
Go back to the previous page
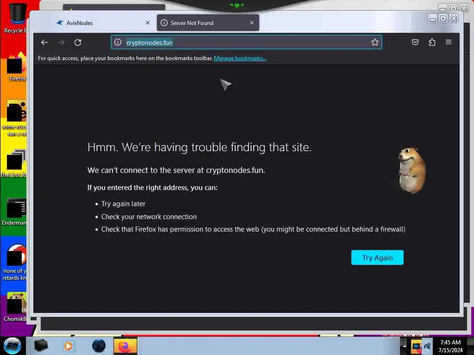(44, 42)
